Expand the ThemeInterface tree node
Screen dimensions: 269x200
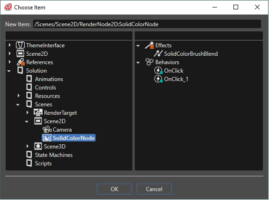pos(10,45)
